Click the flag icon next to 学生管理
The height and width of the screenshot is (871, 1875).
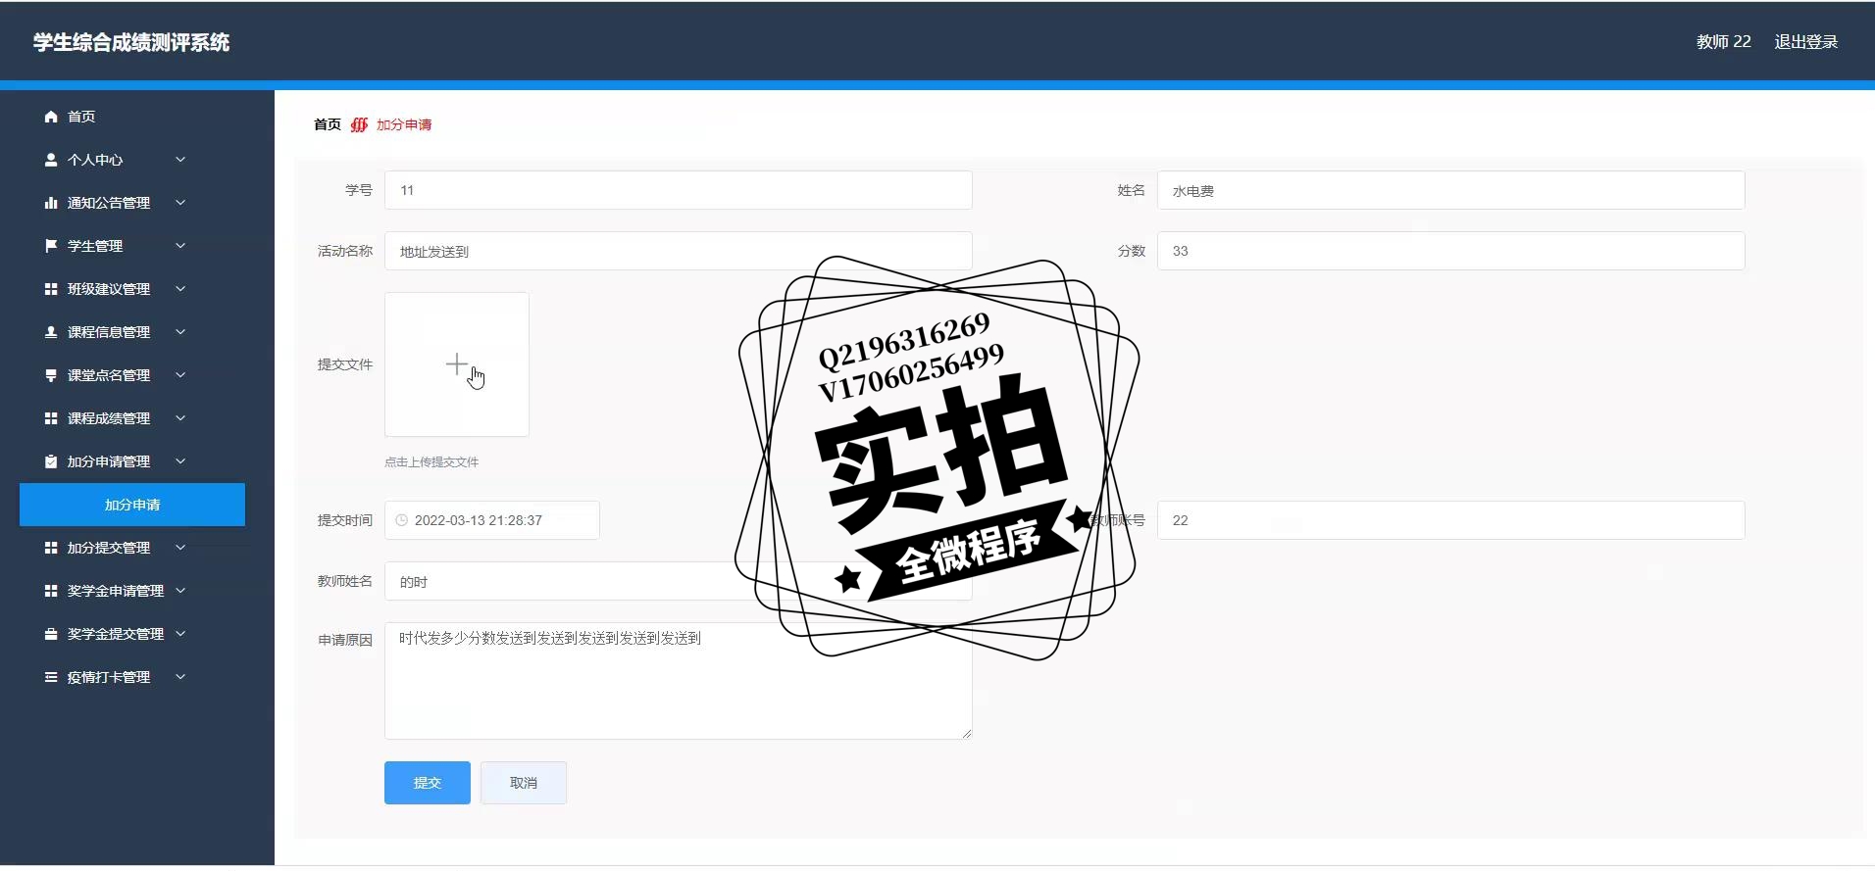[51, 246]
